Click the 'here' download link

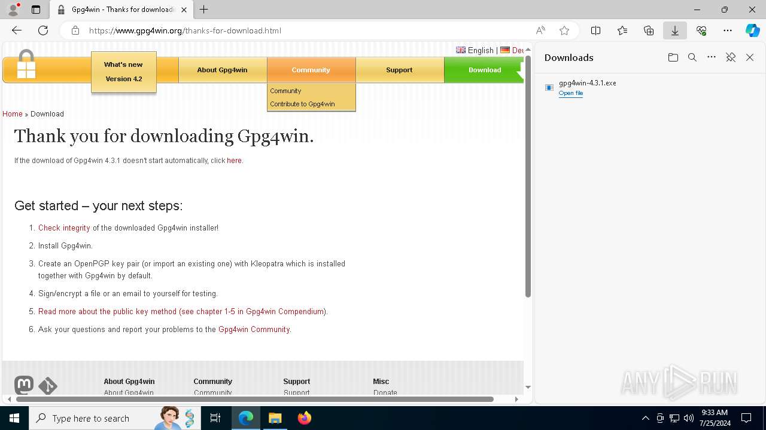coord(234,161)
